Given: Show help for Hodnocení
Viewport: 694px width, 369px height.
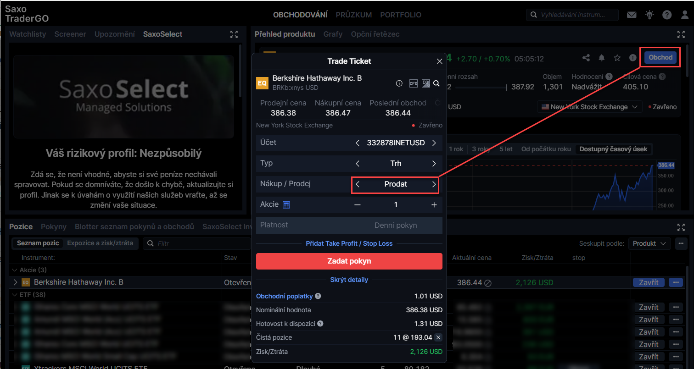Looking at the screenshot, I should coord(609,77).
